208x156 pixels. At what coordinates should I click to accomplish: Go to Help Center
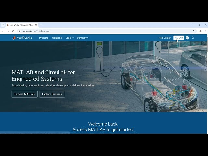[x=164, y=38]
